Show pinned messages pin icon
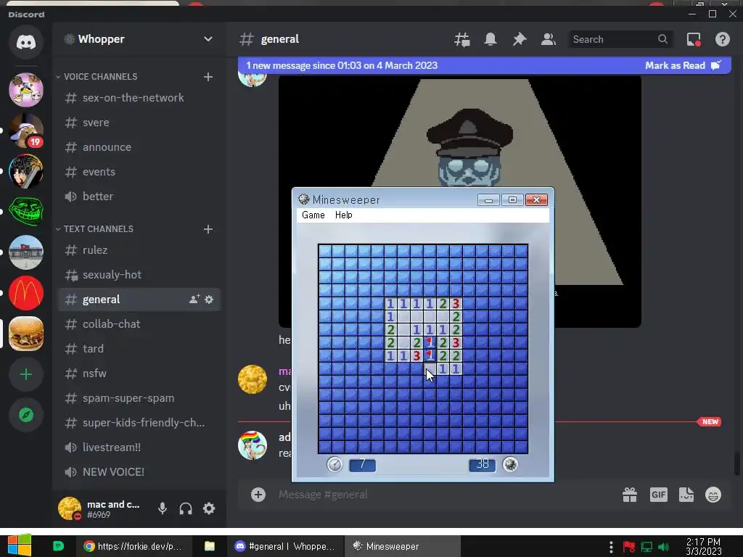 pos(520,39)
